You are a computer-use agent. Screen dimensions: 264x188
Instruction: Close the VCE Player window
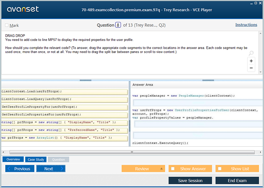click(x=260, y=3)
